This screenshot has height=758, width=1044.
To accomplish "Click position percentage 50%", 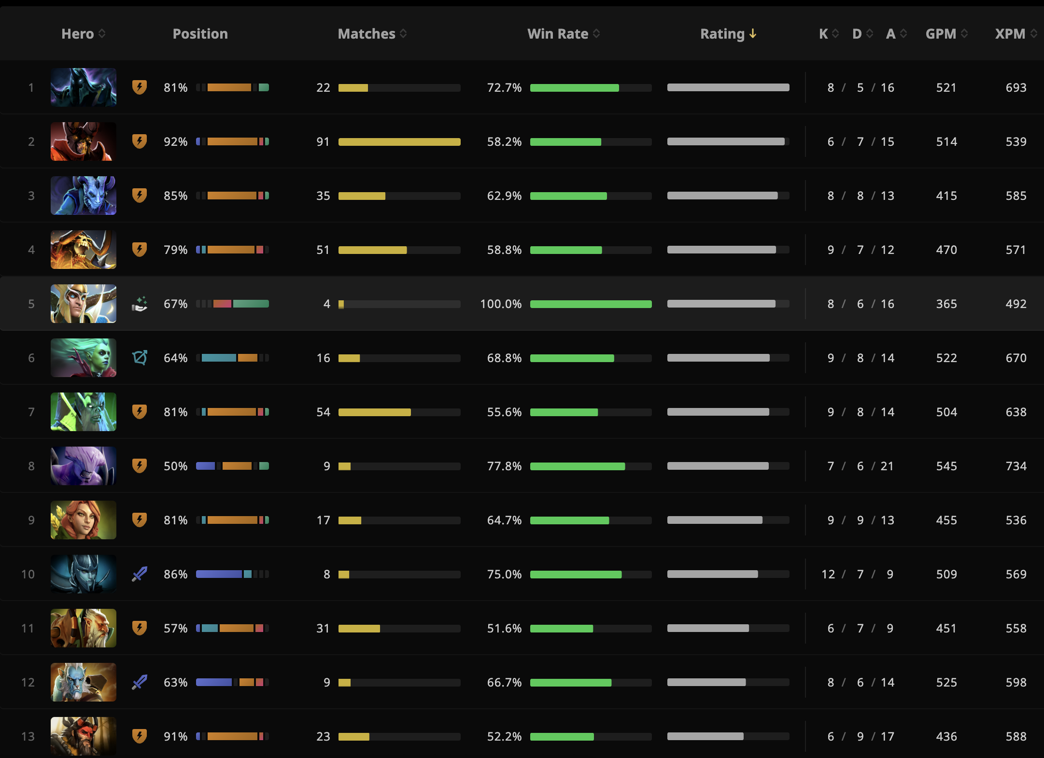I will [x=175, y=466].
